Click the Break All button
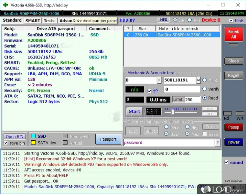 (x=233, y=34)
